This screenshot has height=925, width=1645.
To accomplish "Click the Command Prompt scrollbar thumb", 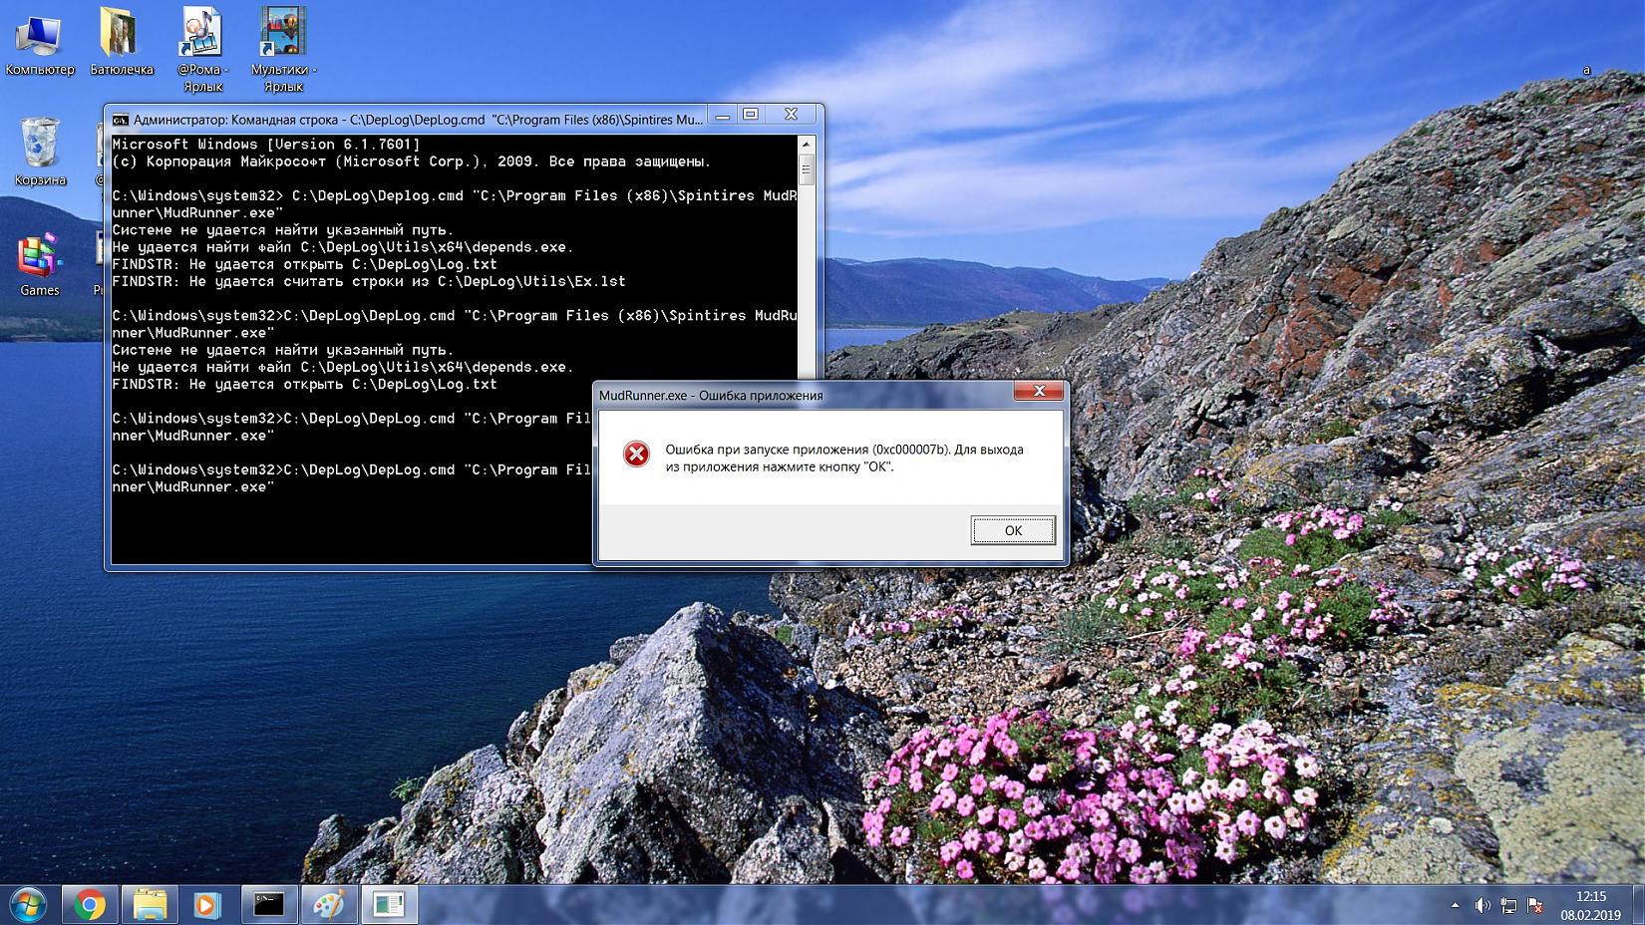I will (807, 169).
